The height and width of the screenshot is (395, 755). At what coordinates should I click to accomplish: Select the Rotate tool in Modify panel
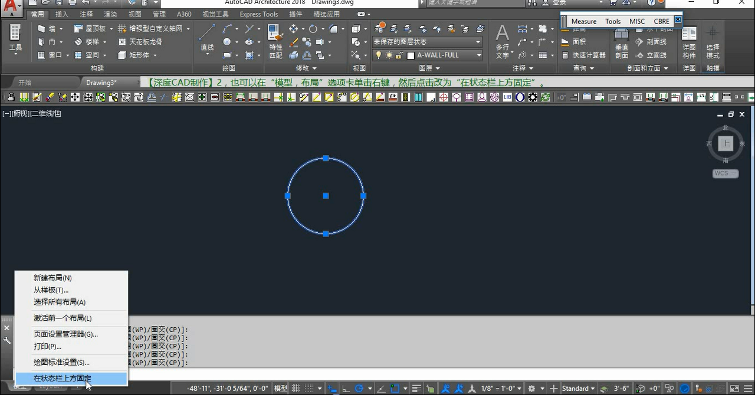313,29
